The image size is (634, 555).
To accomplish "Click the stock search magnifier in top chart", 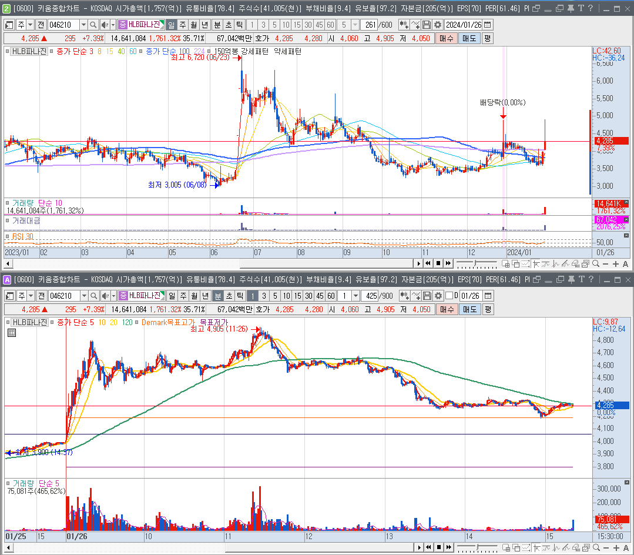I will (x=93, y=25).
